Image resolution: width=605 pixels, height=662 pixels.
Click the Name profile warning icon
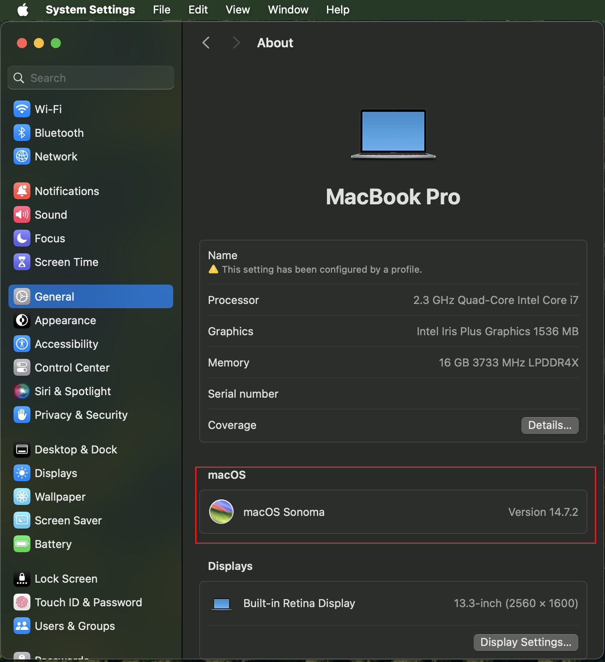pyautogui.click(x=213, y=269)
